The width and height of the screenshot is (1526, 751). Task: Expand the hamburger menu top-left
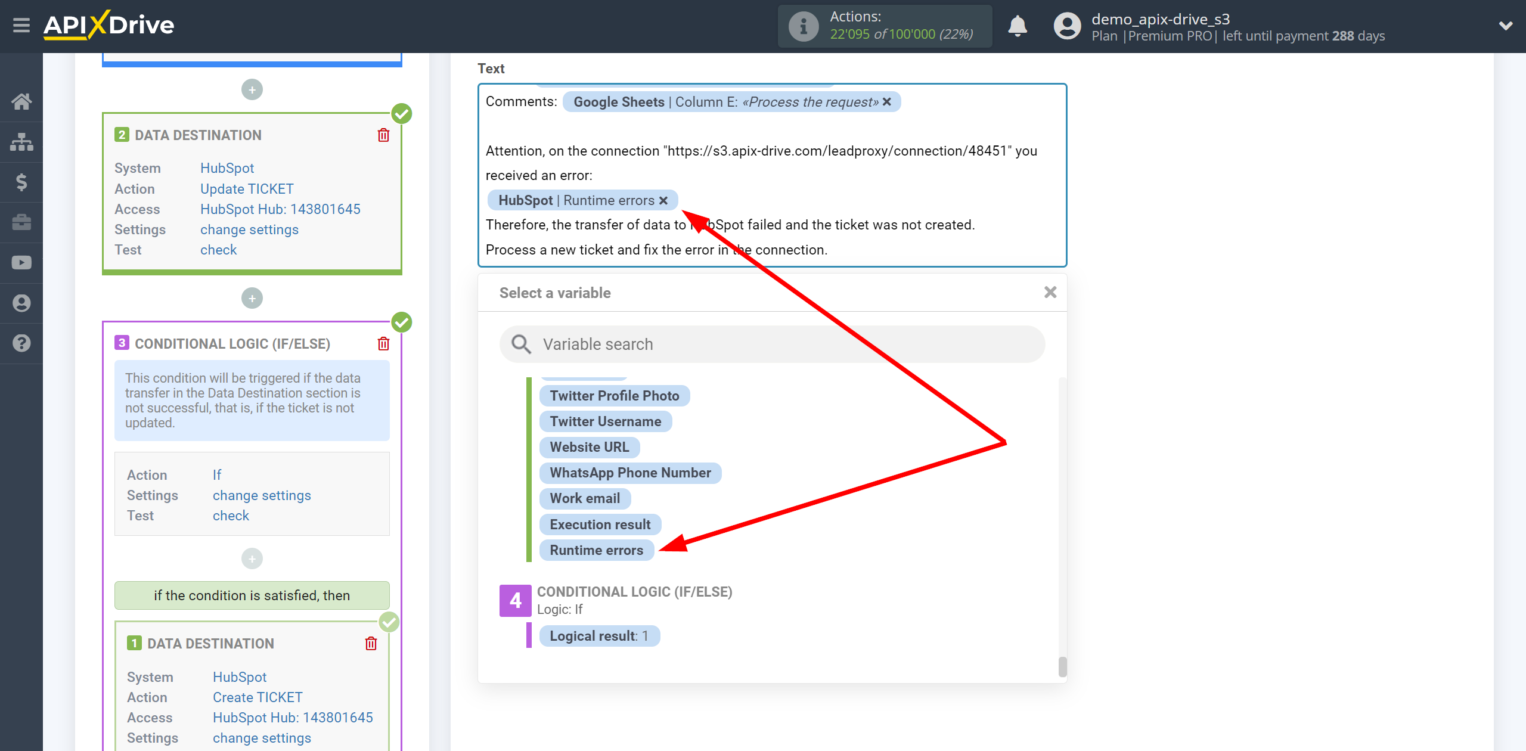pos(20,25)
